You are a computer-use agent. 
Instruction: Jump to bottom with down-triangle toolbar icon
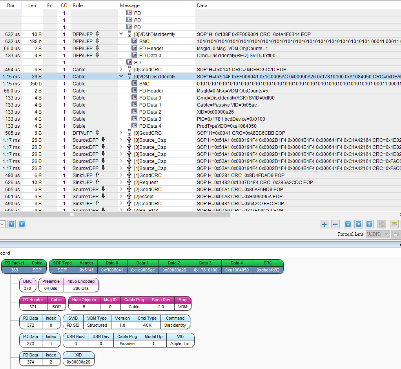369,224
